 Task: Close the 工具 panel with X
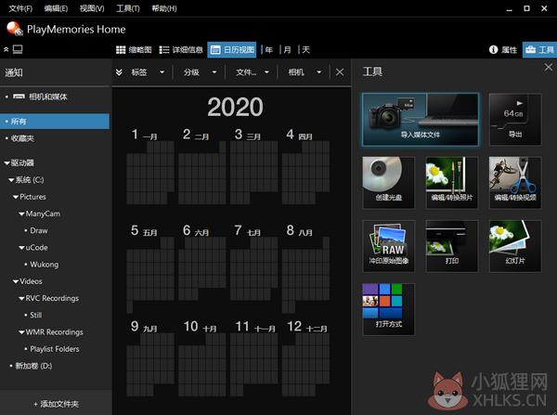tap(549, 67)
